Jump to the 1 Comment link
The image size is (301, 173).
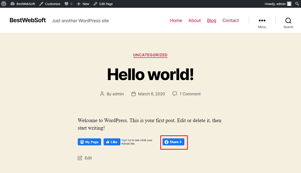pos(190,94)
